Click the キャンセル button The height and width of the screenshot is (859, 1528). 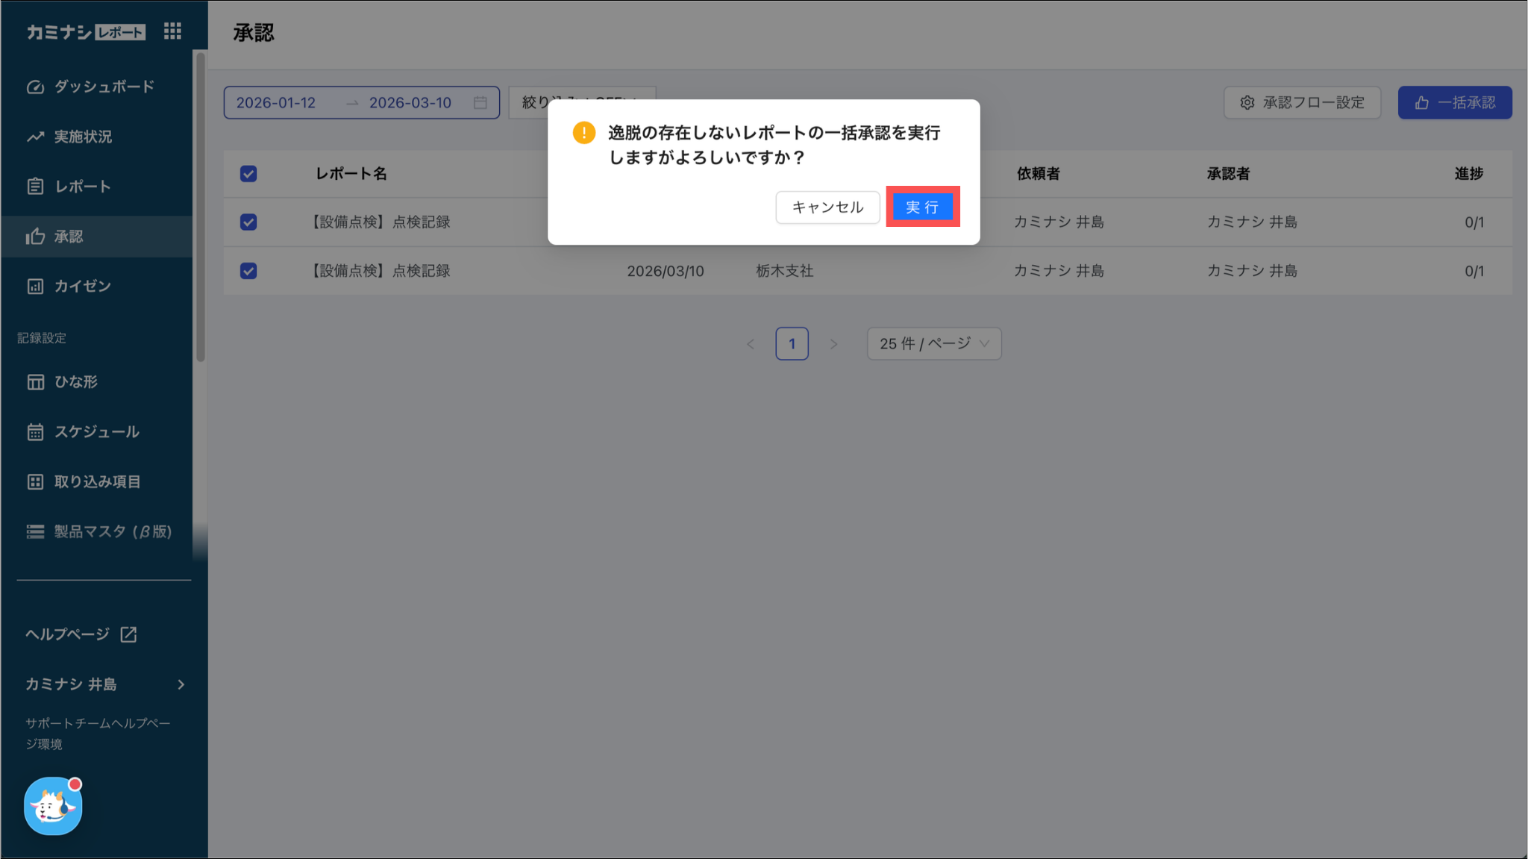(827, 207)
